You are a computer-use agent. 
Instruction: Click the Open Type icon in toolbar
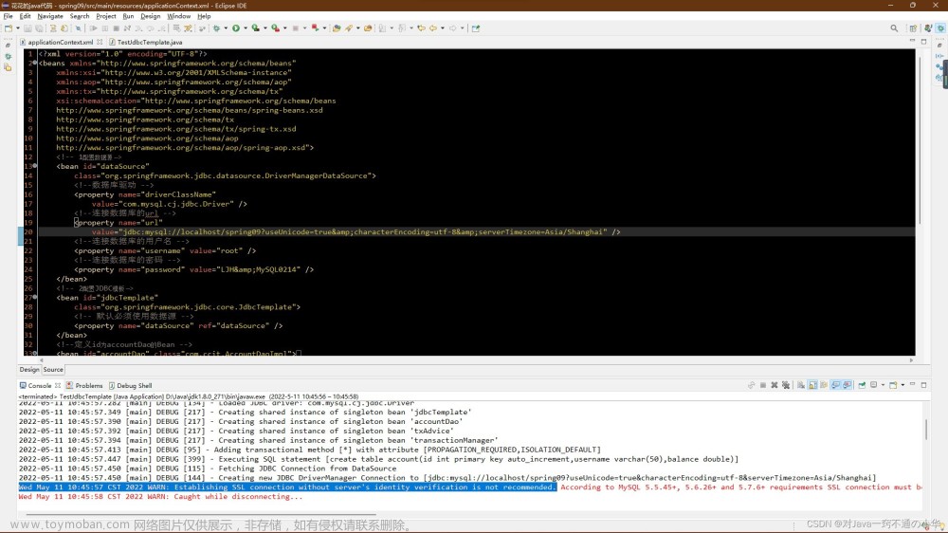[x=337, y=28]
